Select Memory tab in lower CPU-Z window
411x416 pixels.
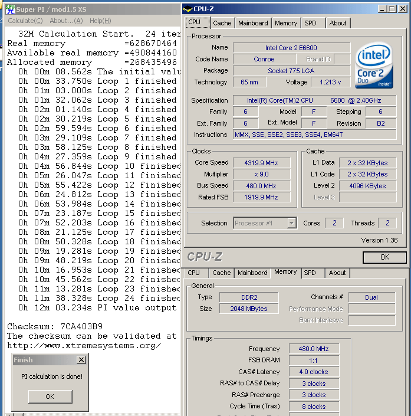pyautogui.click(x=285, y=272)
